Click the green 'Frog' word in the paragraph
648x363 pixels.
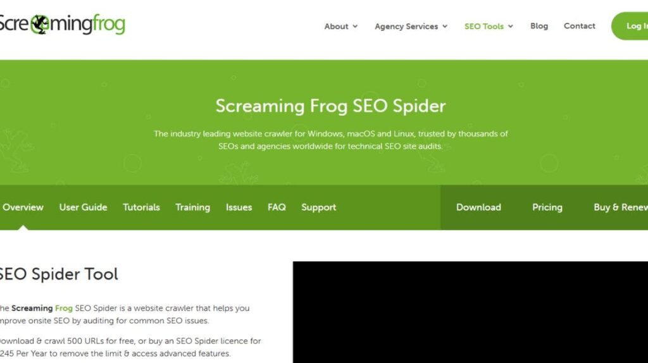pos(64,308)
